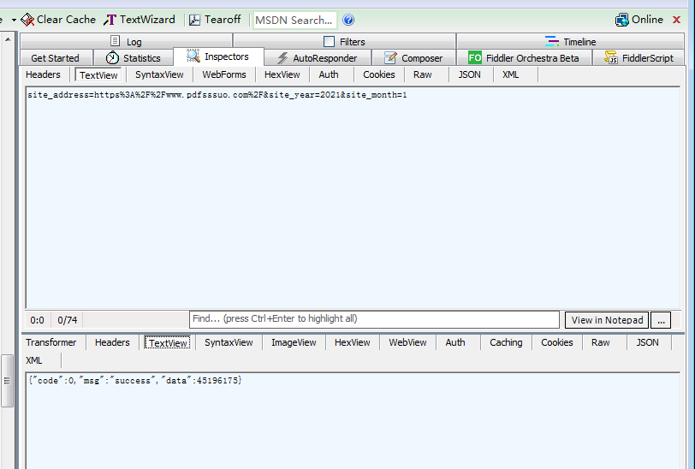Switch to the Composer tab

(413, 58)
